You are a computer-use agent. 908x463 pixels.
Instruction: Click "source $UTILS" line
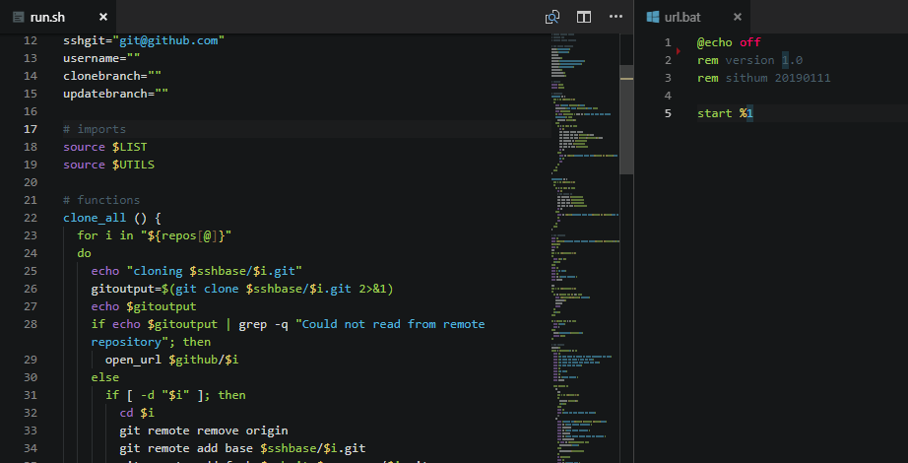point(109,165)
